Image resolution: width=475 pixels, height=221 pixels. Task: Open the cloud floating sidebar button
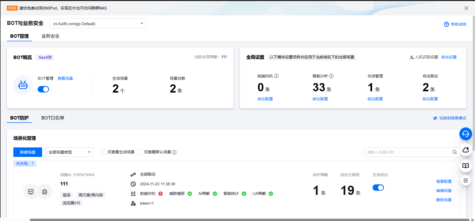466,150
